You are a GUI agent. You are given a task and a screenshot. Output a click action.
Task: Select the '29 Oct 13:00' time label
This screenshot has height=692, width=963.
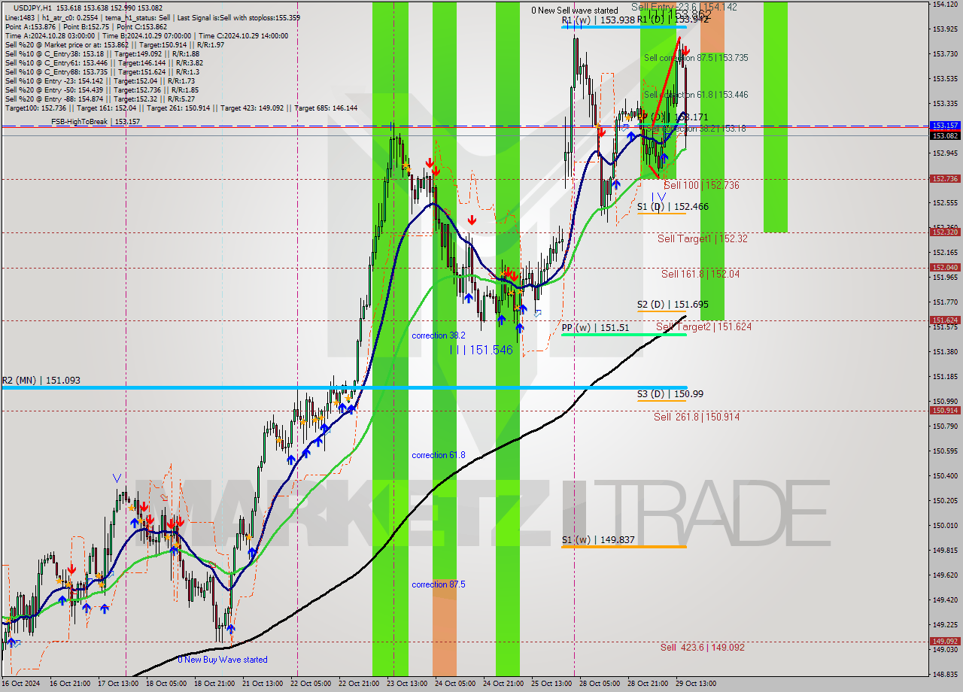[695, 684]
